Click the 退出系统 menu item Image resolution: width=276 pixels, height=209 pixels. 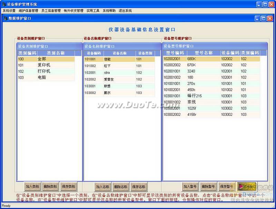[125, 11]
